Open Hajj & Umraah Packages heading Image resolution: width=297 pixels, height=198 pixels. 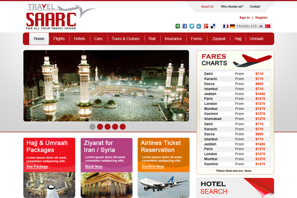(47, 147)
